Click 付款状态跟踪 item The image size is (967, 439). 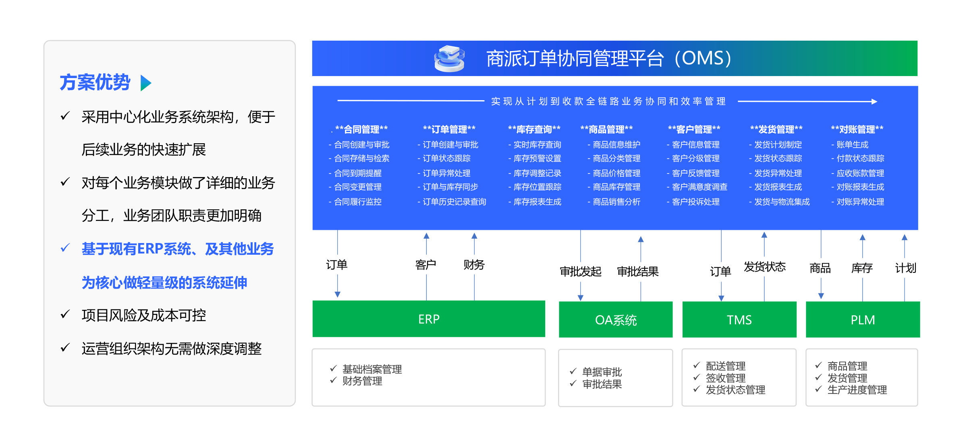pos(858,159)
